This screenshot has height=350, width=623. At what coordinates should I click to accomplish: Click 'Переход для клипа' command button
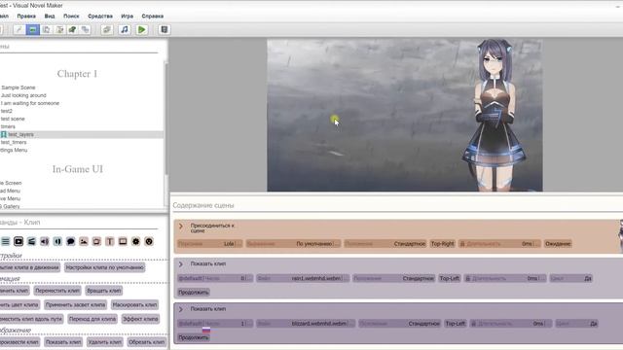pos(92,319)
